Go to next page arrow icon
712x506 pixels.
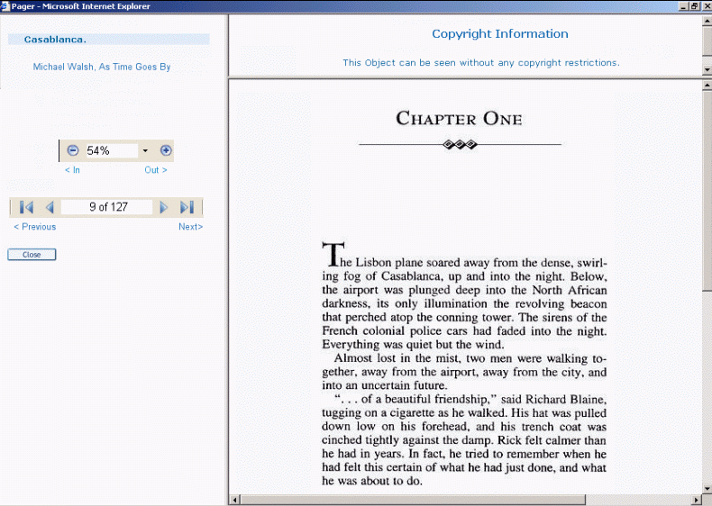tap(163, 207)
